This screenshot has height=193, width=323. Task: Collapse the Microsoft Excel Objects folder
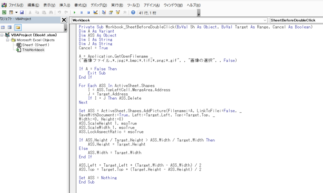coord(8,40)
